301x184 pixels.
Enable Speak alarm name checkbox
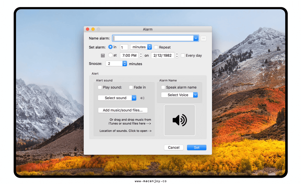tap(163, 87)
